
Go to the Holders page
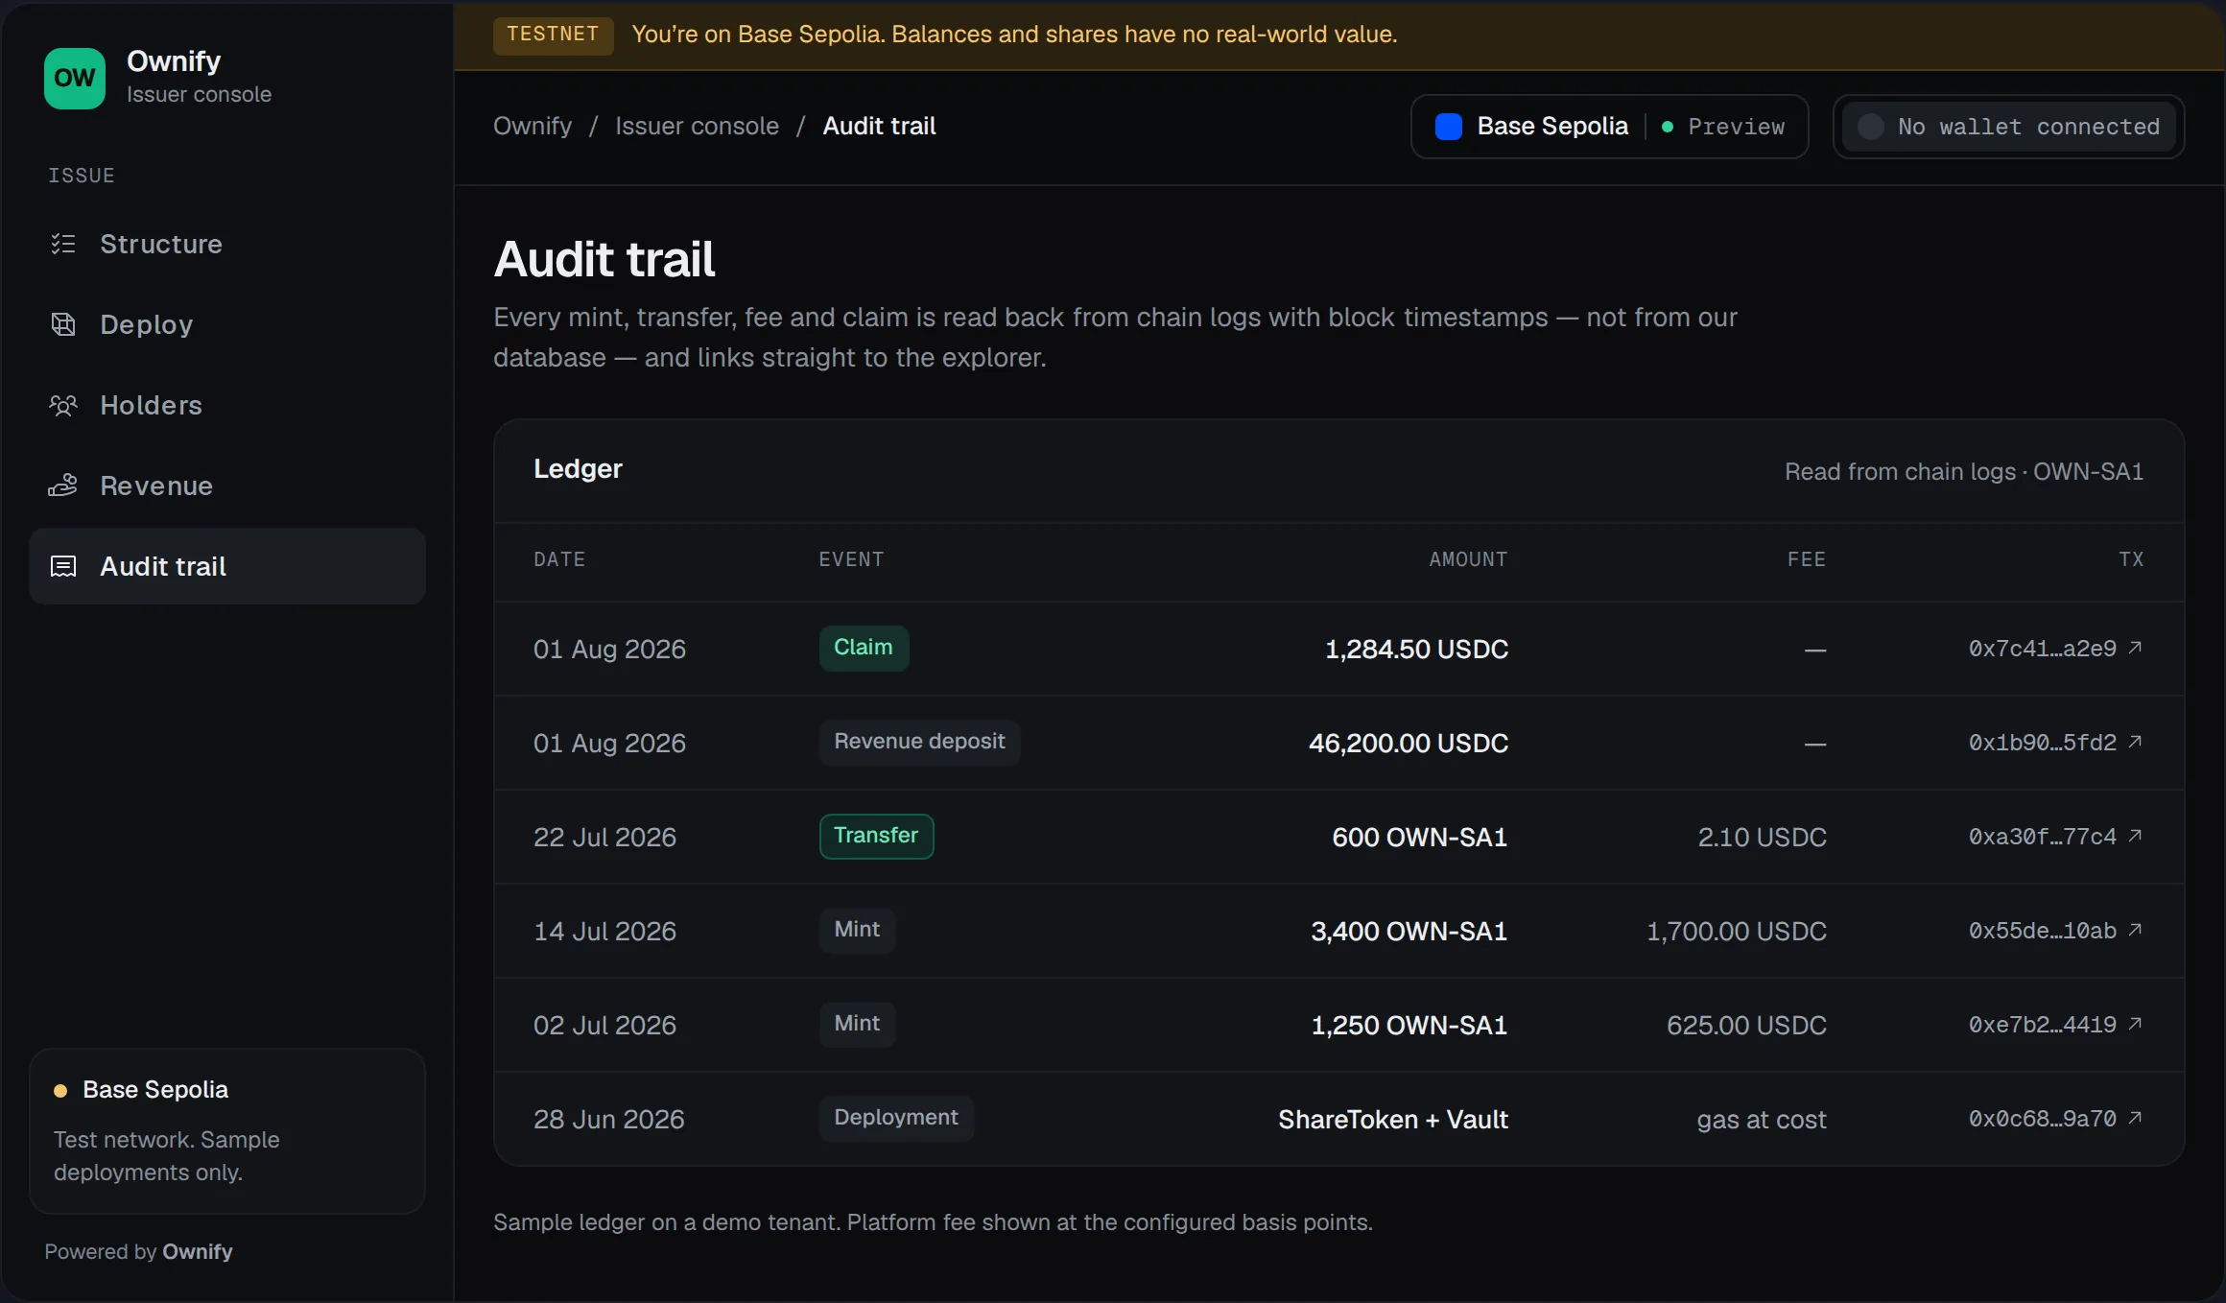[x=227, y=405]
